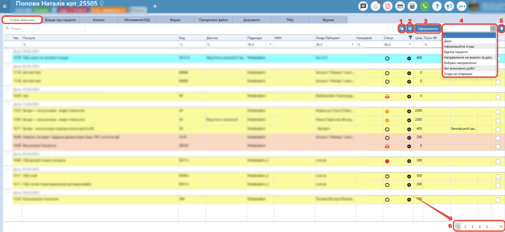
Task: Tick checkbox in salmon row with red printer
Action: point(498,146)
